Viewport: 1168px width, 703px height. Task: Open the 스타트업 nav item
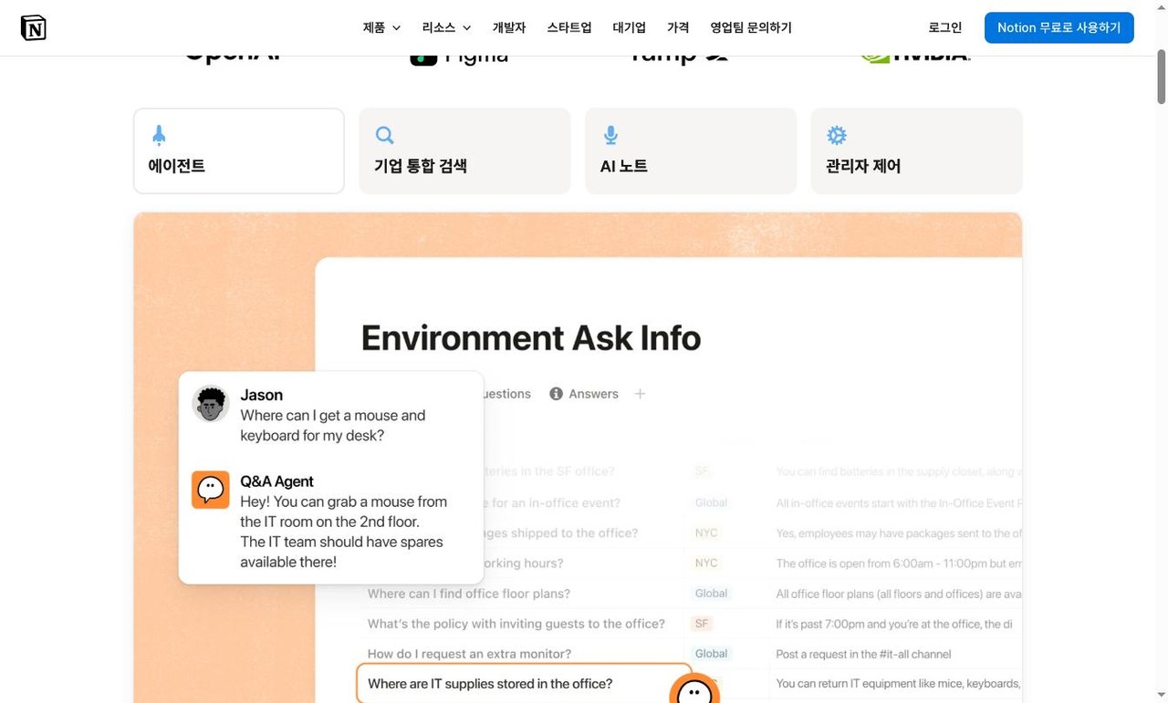(x=569, y=27)
